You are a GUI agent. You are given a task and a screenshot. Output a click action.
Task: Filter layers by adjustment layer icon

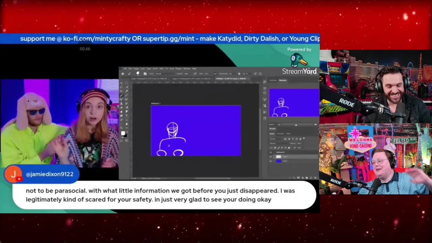coord(289,139)
